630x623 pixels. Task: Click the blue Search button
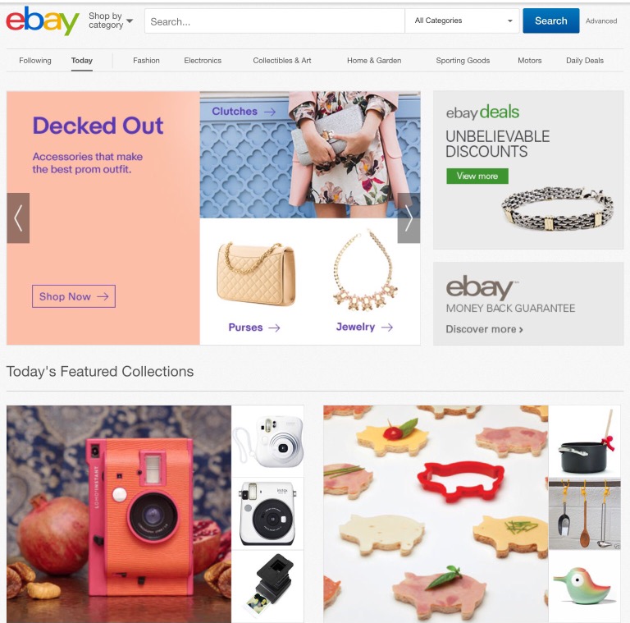(x=551, y=21)
